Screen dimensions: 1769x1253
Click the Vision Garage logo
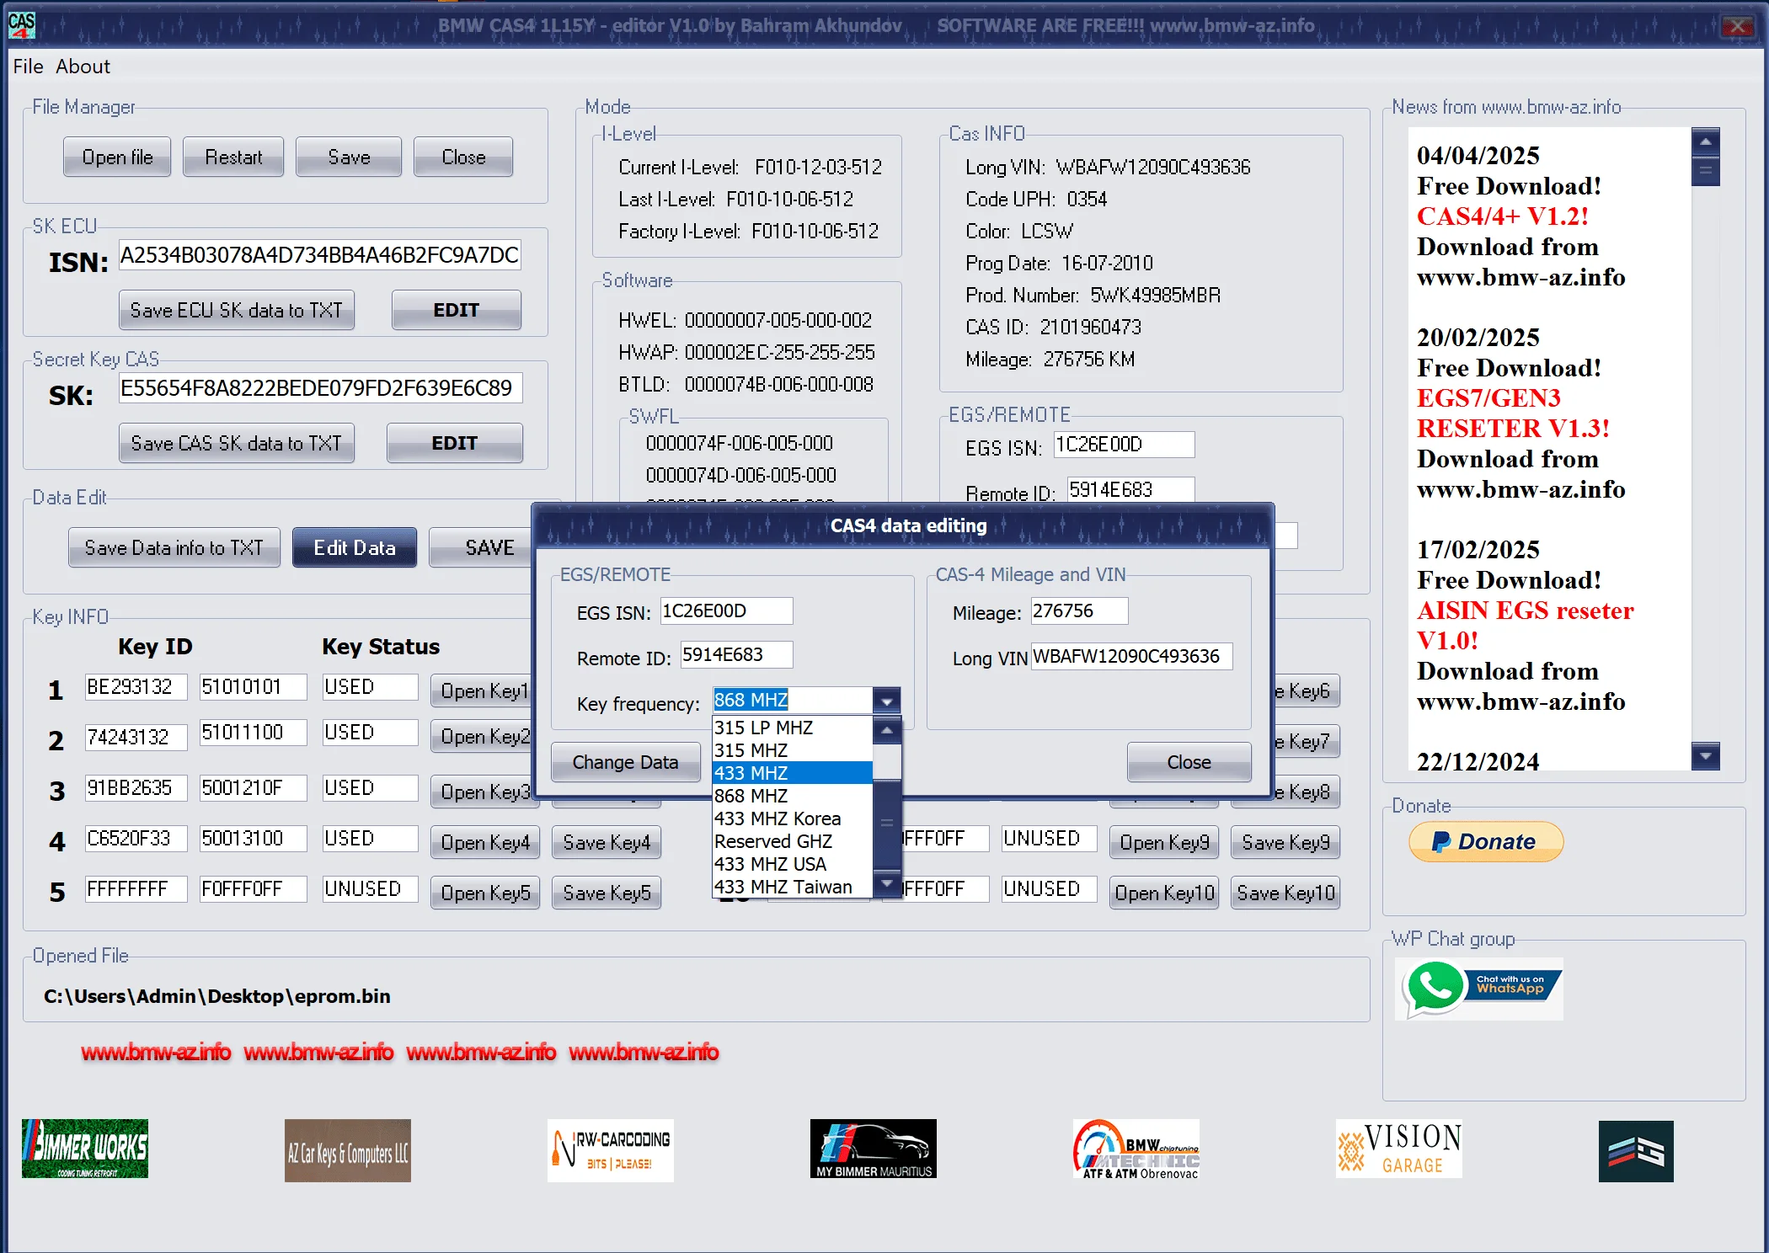(1399, 1149)
